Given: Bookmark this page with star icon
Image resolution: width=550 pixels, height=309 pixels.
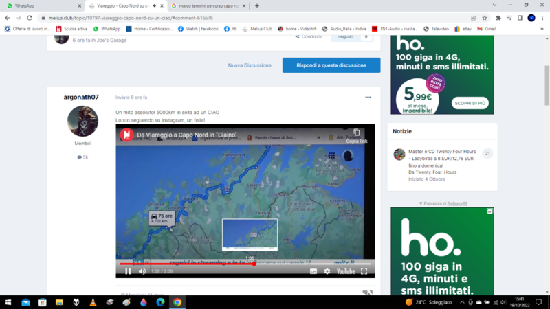Looking at the screenshot, I should (485, 18).
